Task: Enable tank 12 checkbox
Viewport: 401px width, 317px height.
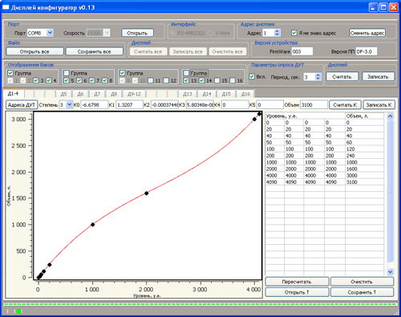Action: point(166,80)
